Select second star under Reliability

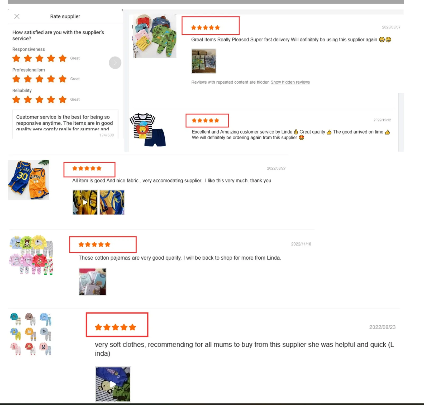pyautogui.click(x=28, y=99)
